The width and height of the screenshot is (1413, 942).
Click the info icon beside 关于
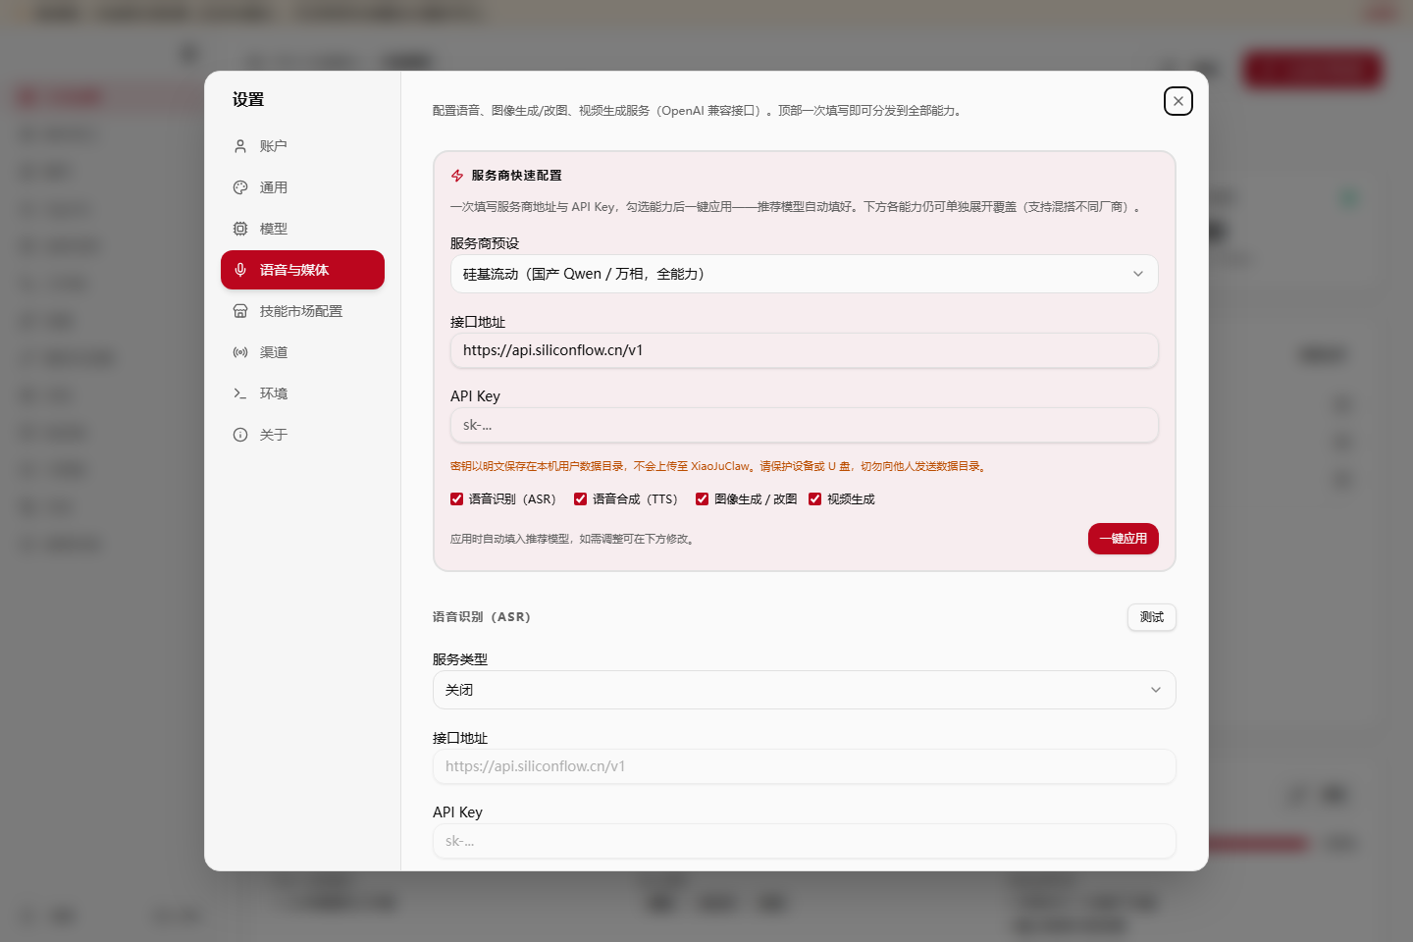tap(240, 435)
